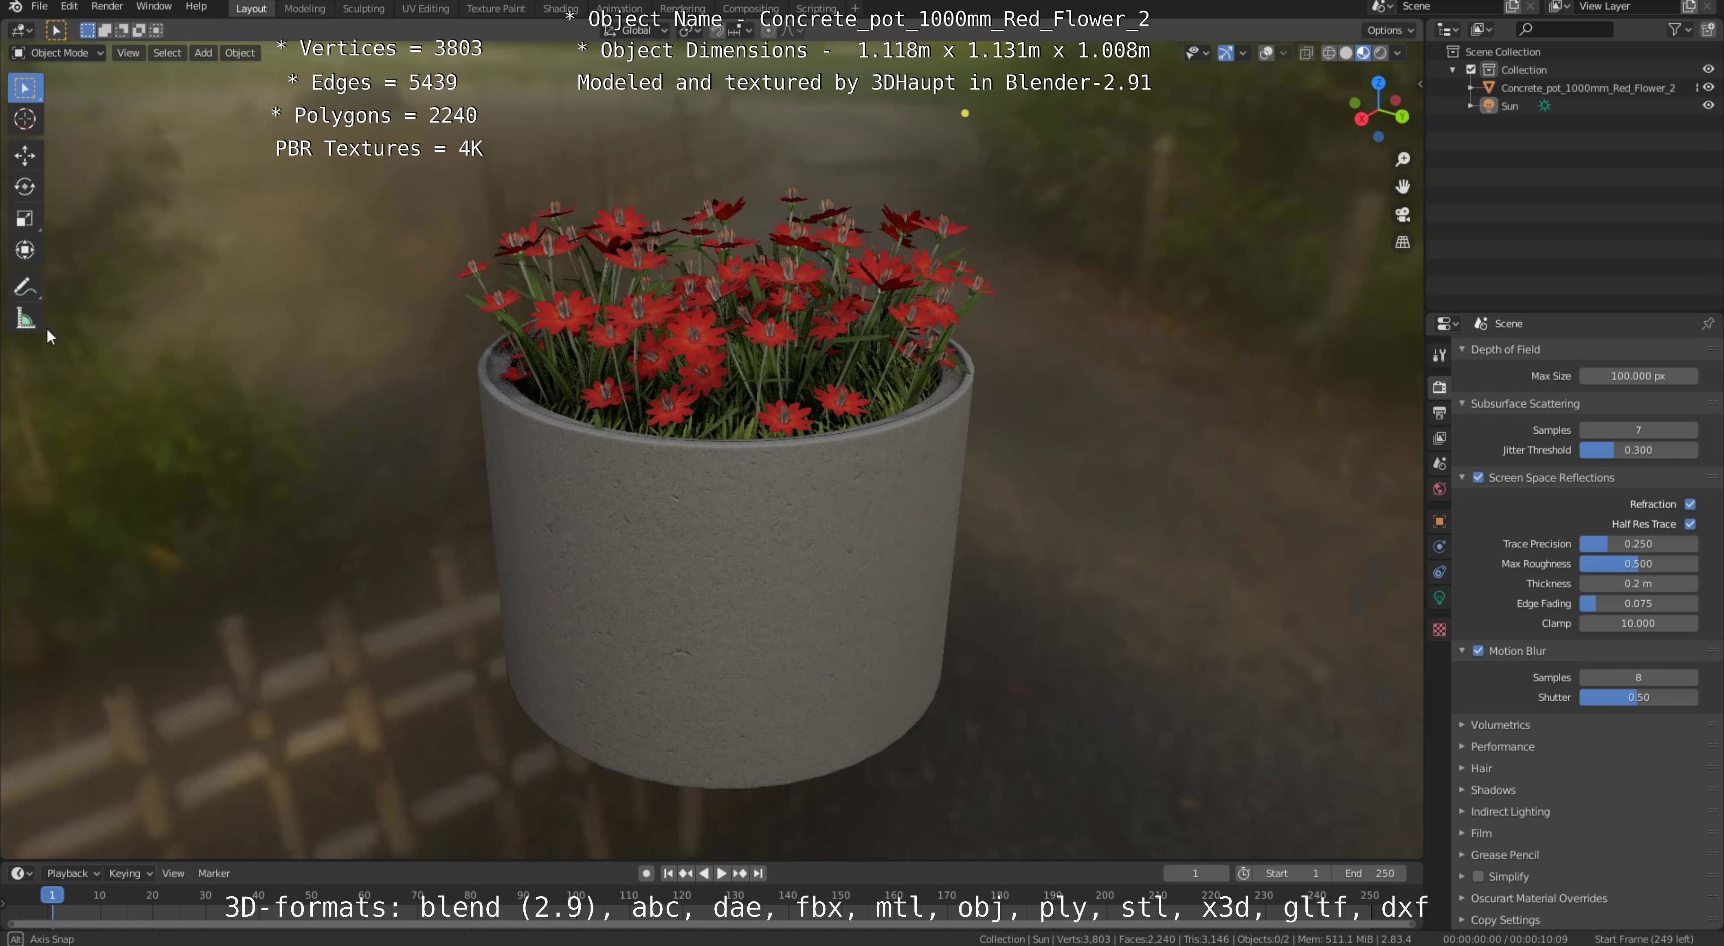Adjust the Trace Precision slider
Image resolution: width=1724 pixels, height=946 pixels.
(x=1638, y=544)
